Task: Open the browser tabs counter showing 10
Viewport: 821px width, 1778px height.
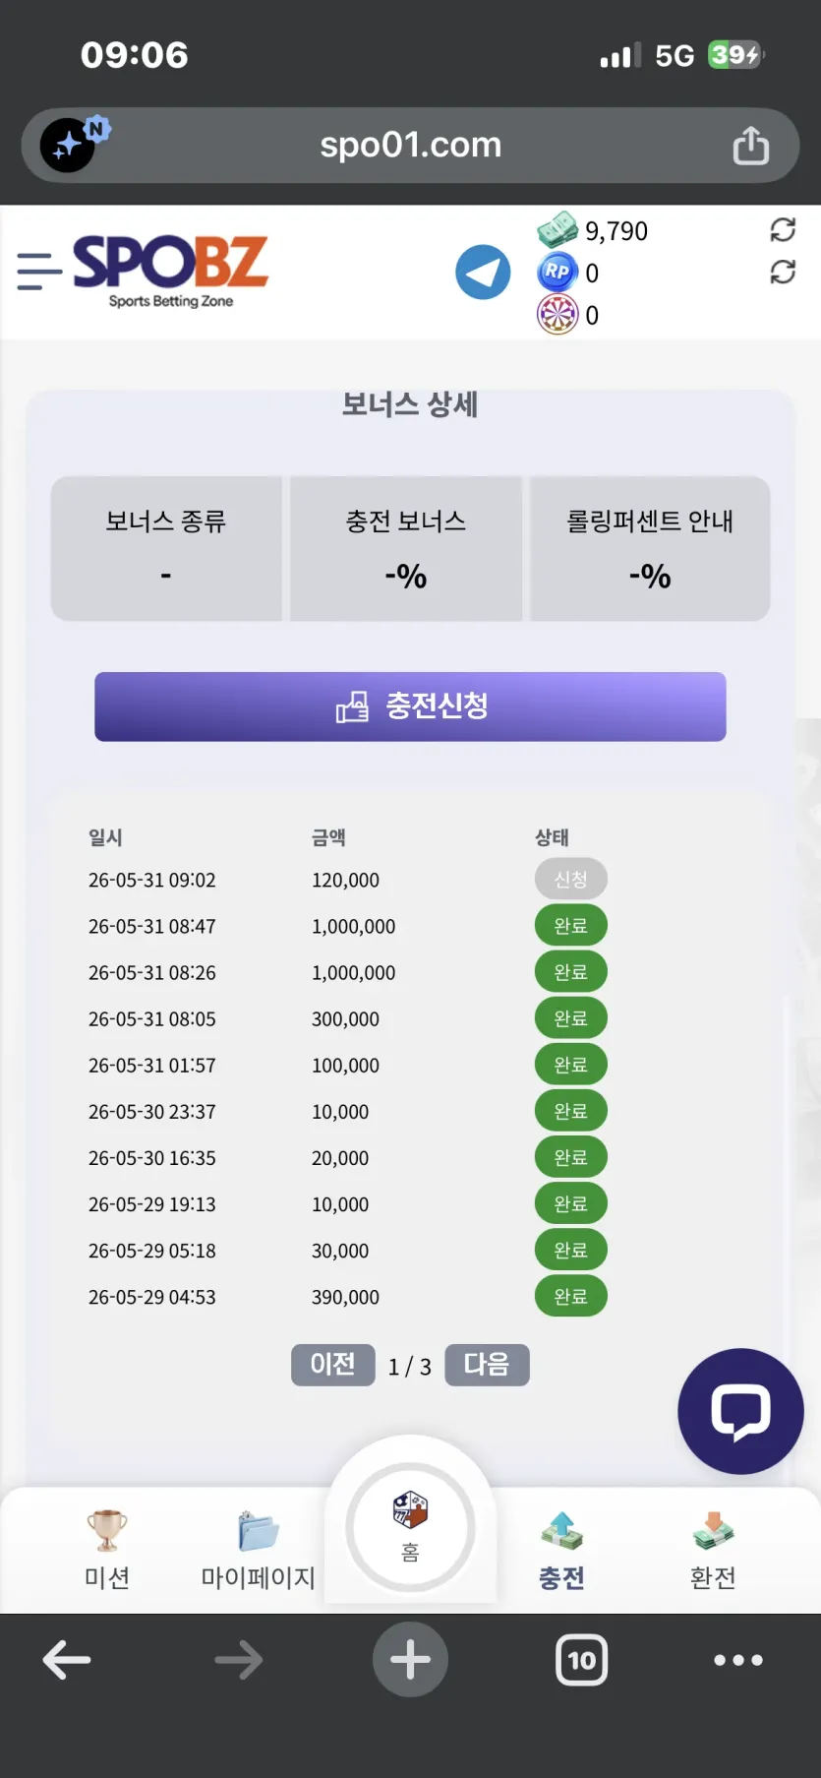Action: (582, 1661)
